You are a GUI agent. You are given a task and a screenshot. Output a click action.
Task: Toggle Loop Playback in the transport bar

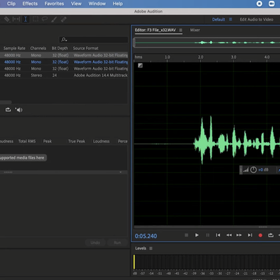point(271,235)
